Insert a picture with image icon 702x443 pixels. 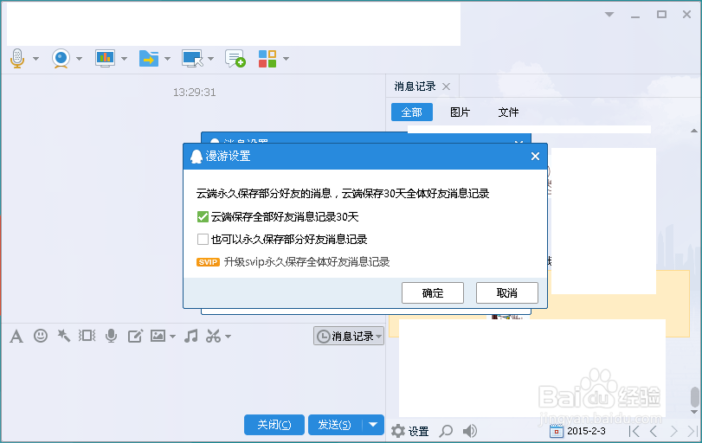click(158, 336)
